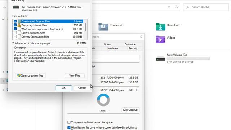Click the Downloaded Program Files item icon
231x130 pixels.
(19, 21)
